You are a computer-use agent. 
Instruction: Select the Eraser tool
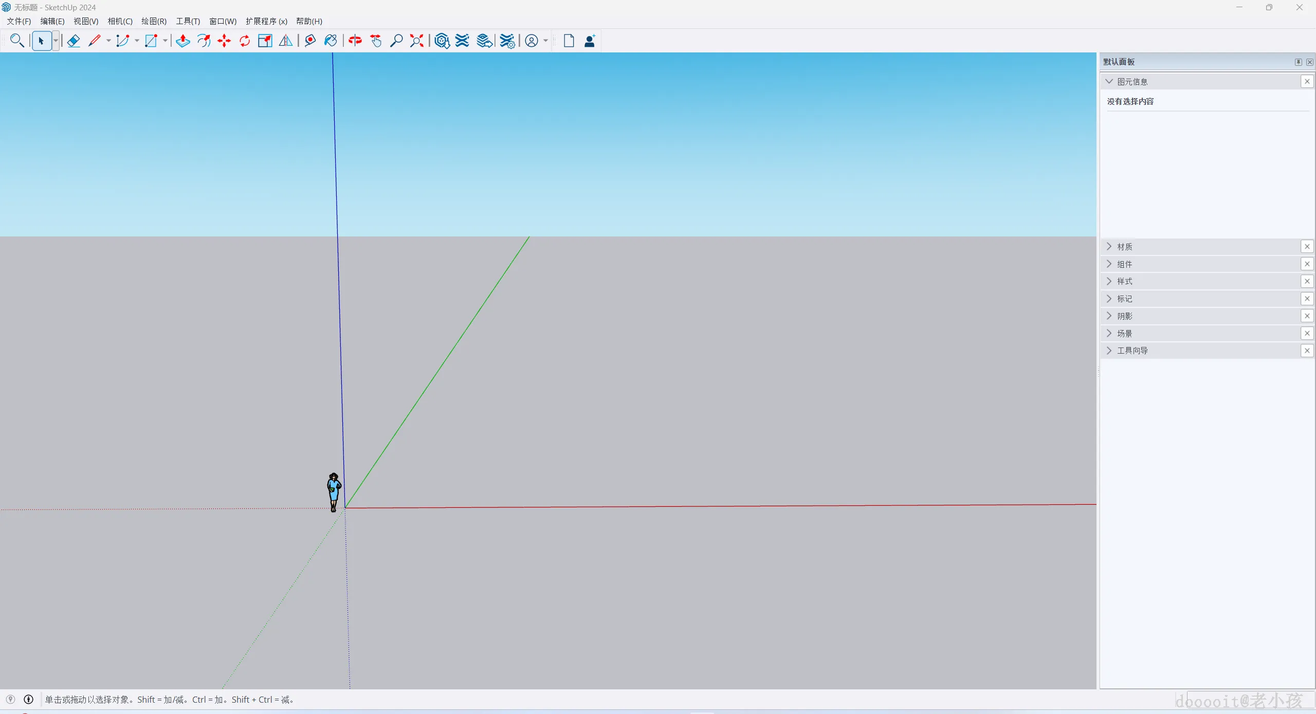coord(74,41)
